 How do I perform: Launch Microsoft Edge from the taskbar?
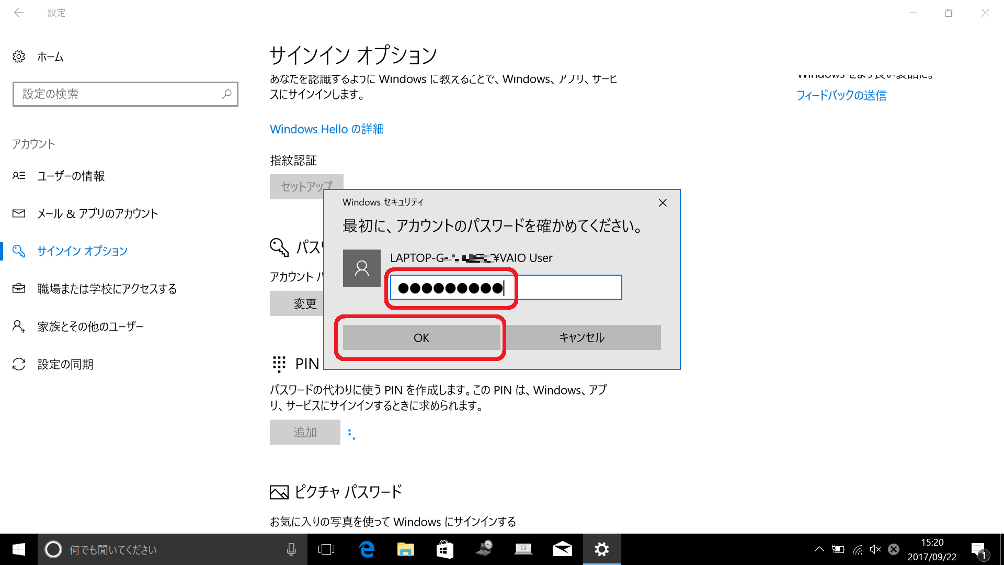click(367, 549)
